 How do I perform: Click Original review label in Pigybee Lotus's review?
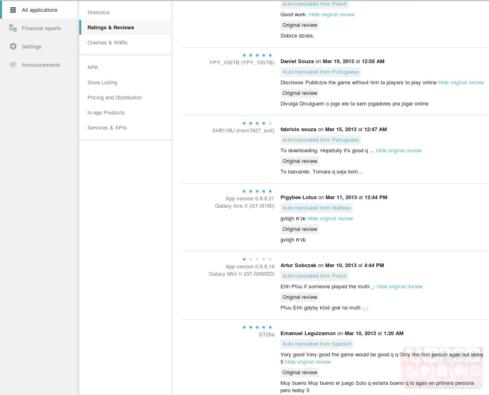300,229
